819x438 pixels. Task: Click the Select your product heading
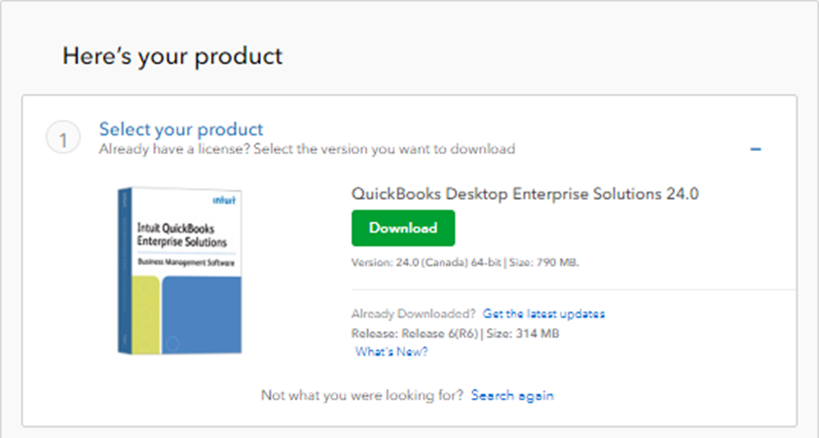pos(181,128)
